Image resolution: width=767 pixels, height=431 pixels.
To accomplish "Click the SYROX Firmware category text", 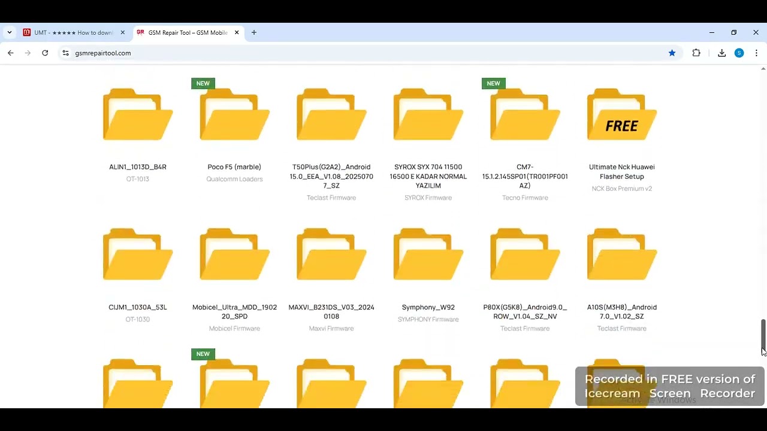I will pyautogui.click(x=428, y=198).
